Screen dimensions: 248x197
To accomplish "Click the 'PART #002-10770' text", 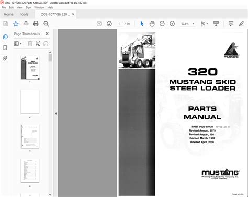I will (202, 127).
